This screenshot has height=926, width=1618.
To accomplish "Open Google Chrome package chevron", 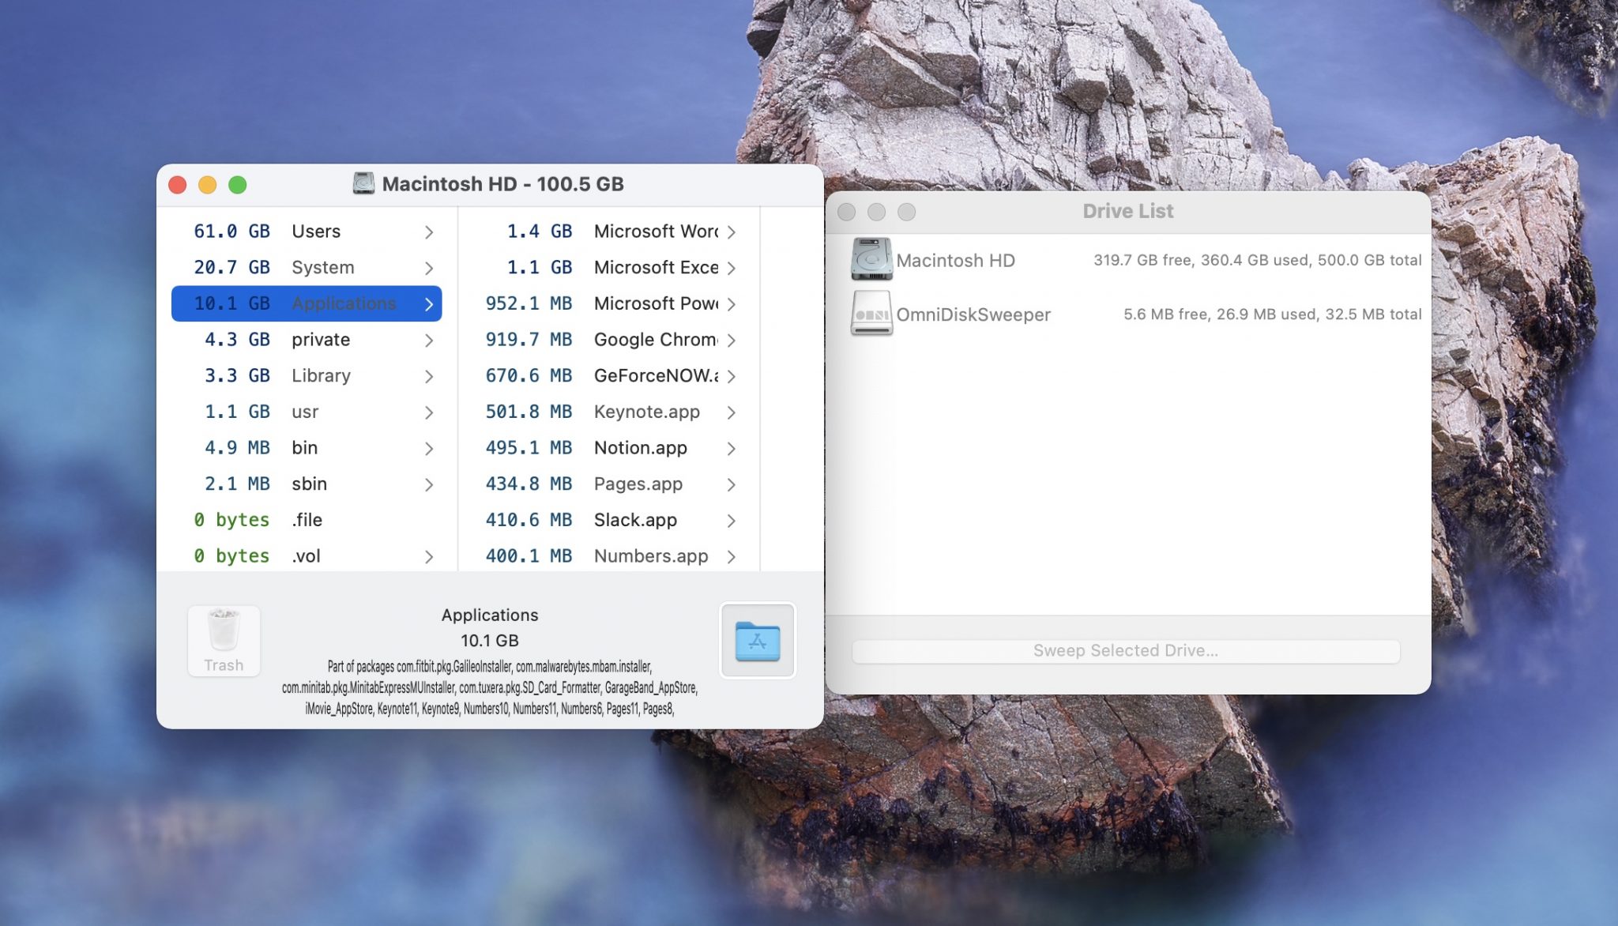I will (732, 340).
